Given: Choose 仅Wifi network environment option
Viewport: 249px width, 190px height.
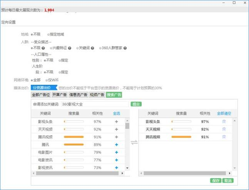Looking at the screenshot, I should (47, 80).
